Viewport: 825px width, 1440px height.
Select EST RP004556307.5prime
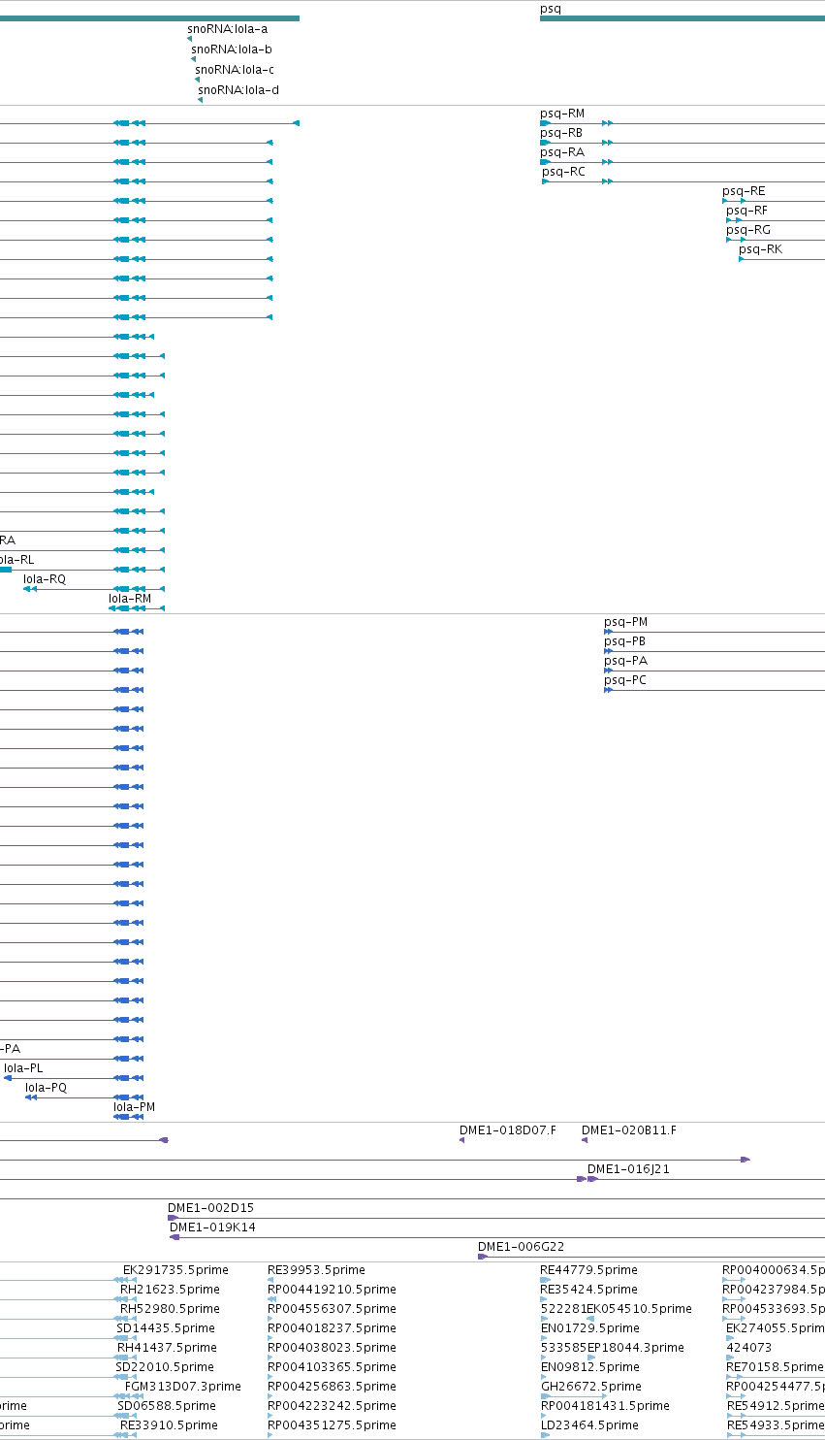click(332, 1309)
